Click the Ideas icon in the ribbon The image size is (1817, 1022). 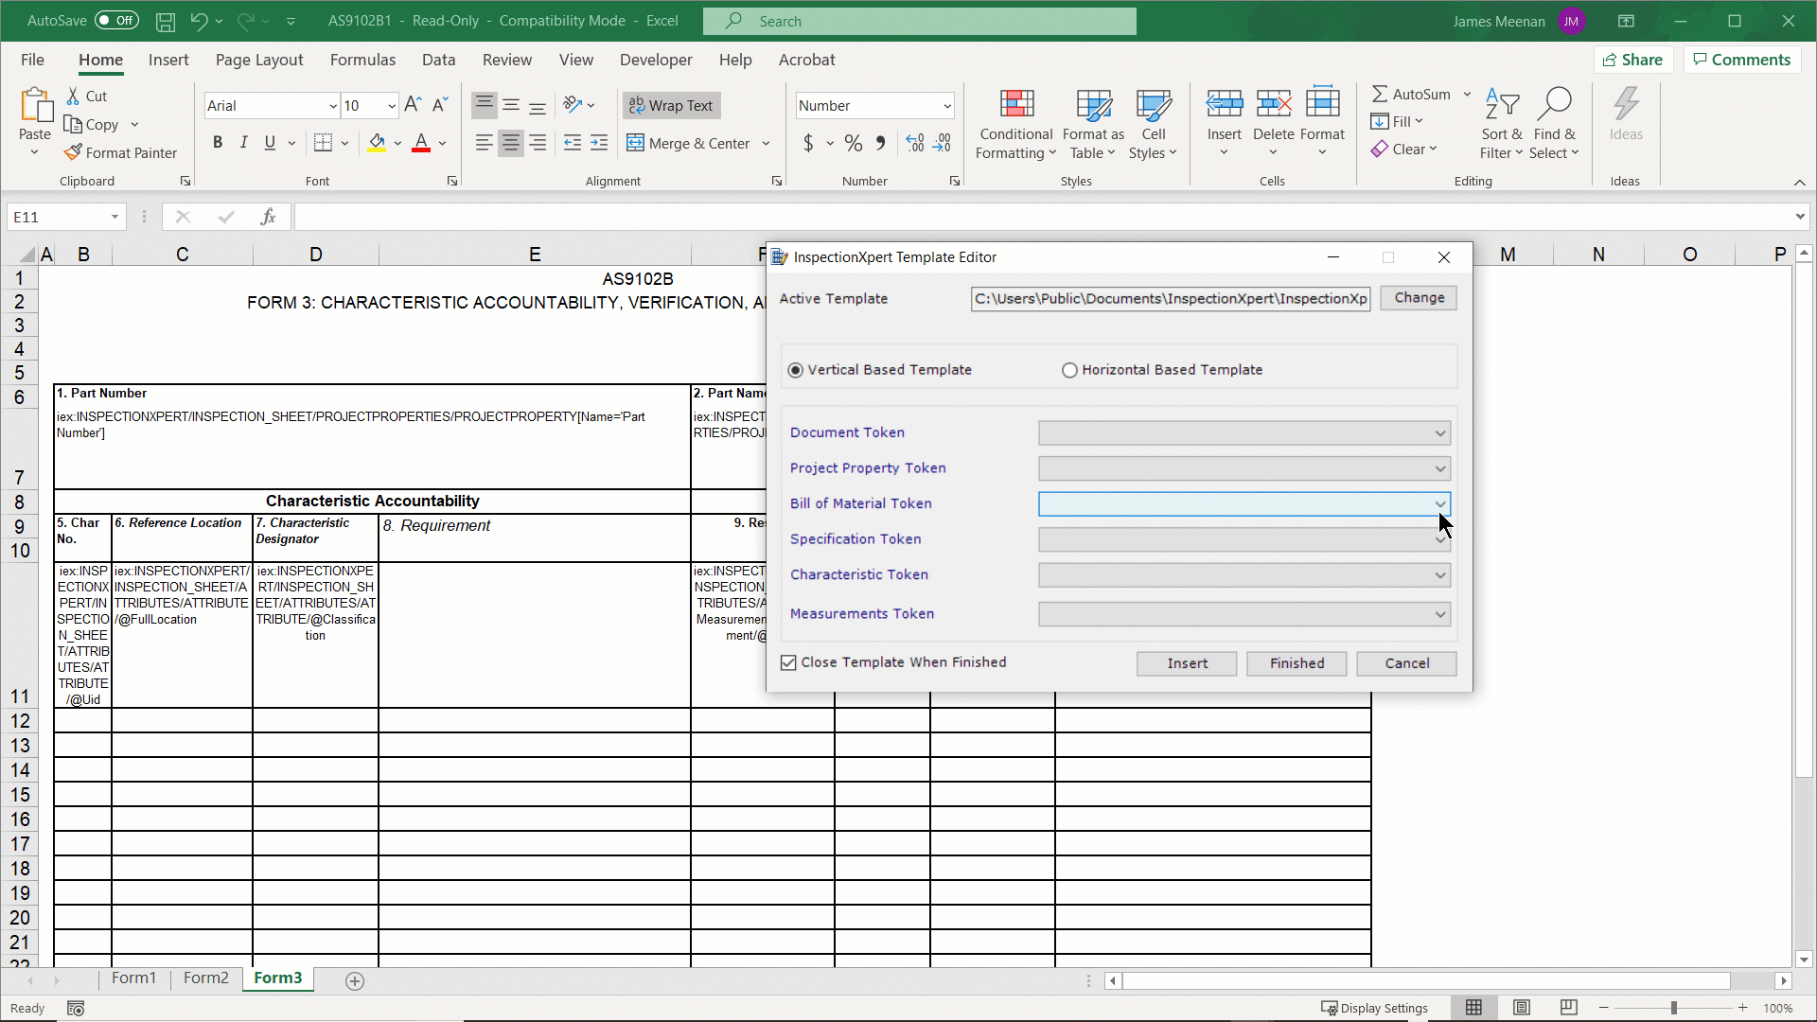tap(1627, 118)
